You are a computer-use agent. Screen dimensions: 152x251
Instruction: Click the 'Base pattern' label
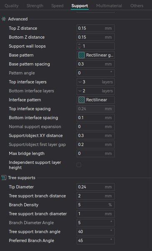point(21,55)
